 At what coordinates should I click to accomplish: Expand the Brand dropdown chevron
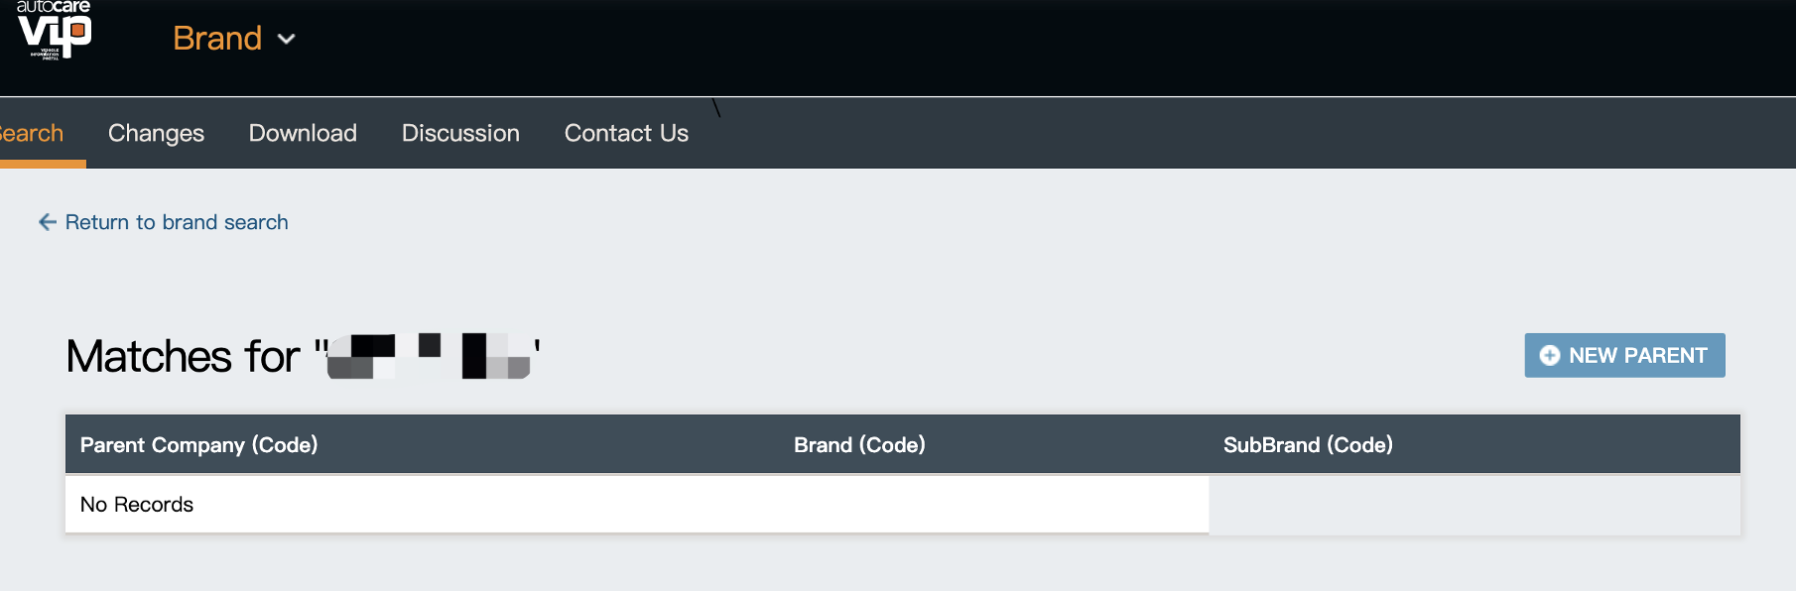point(287,40)
